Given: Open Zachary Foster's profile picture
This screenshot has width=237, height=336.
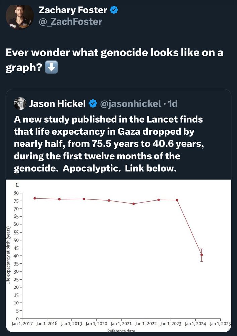Looking at the screenshot, I should 19,16.
